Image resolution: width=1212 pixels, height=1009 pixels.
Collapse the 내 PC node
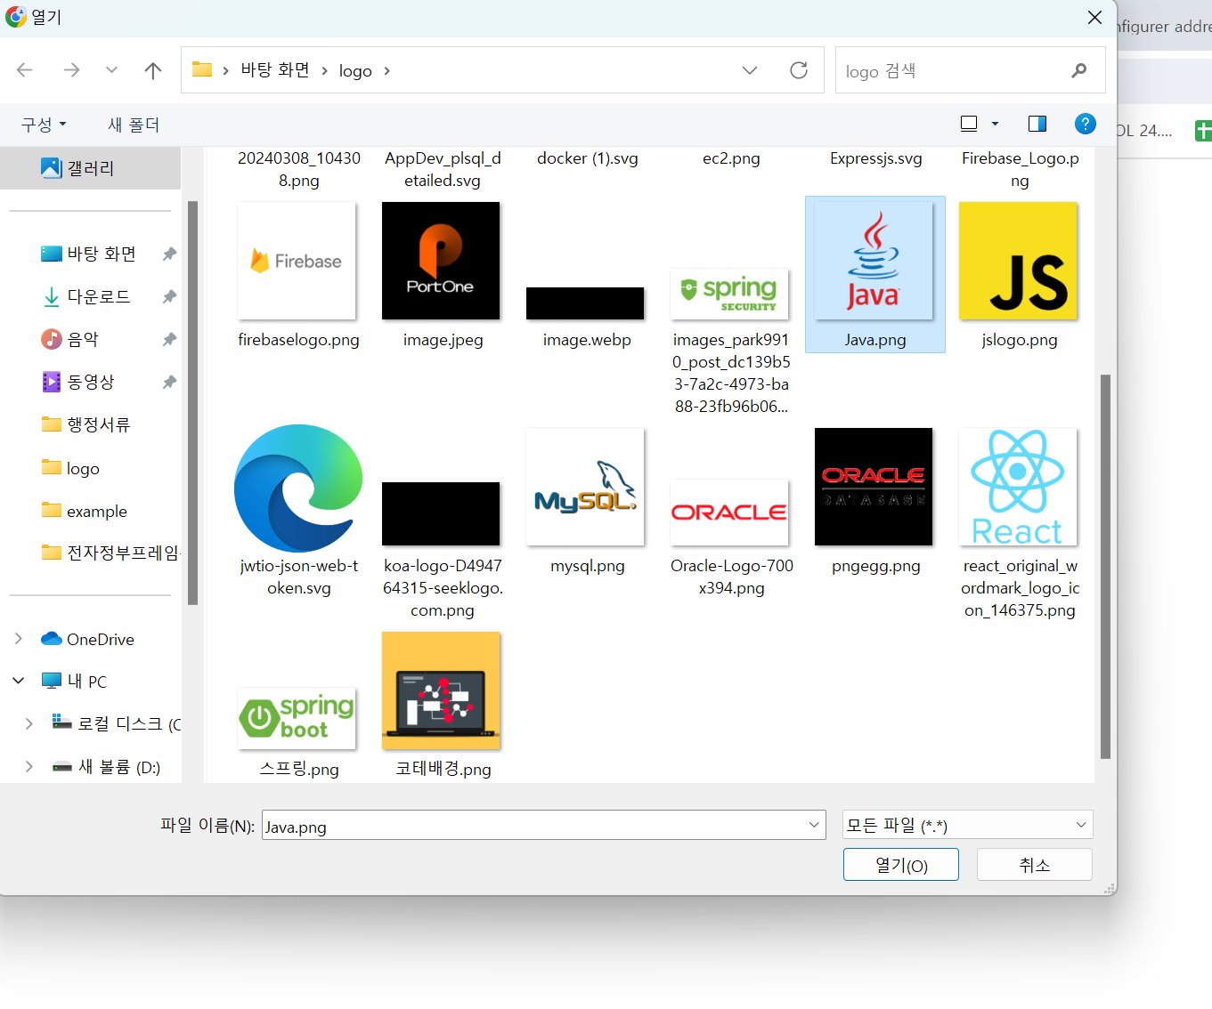[x=19, y=681]
